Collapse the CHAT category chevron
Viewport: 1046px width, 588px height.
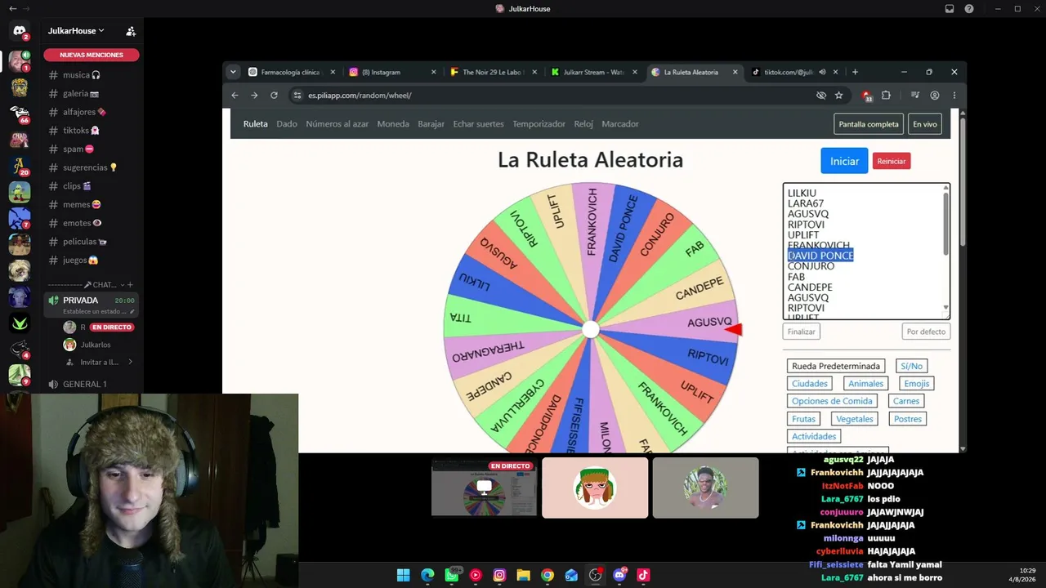123,285
